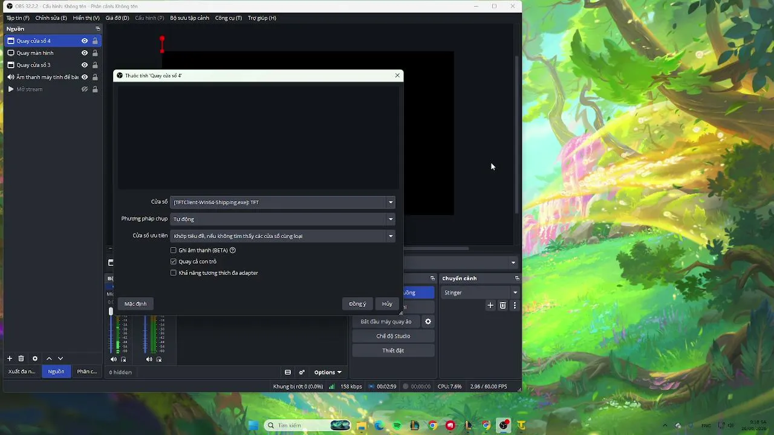774x435 pixels.
Task: Click 'Đồng ý' to confirm properties
Action: [357, 304]
